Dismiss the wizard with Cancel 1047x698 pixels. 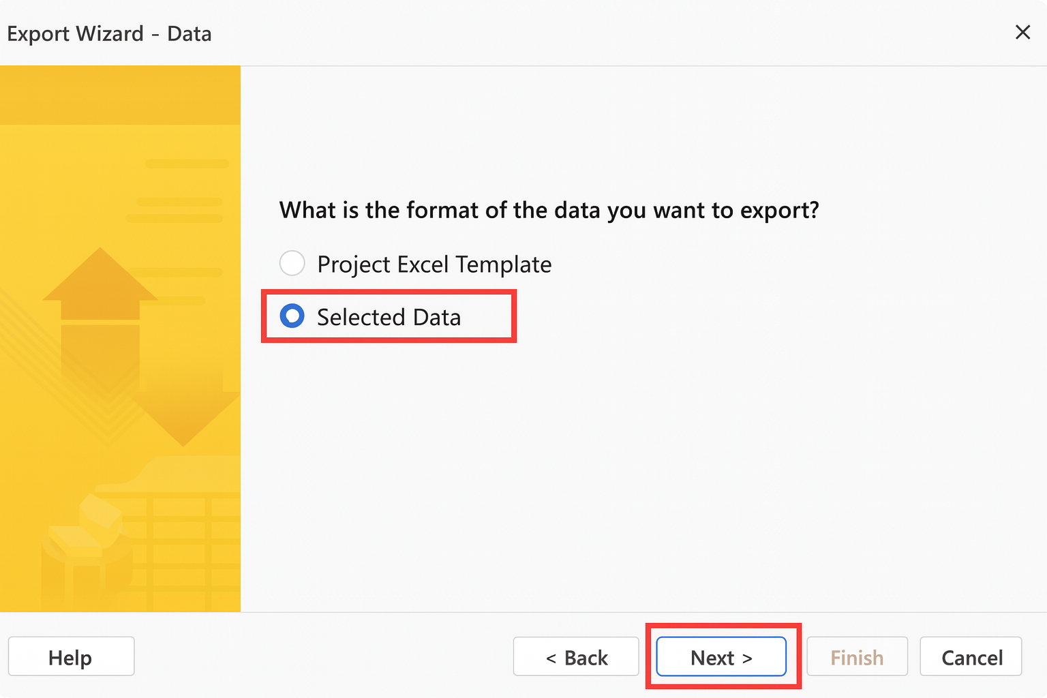pyautogui.click(x=971, y=656)
